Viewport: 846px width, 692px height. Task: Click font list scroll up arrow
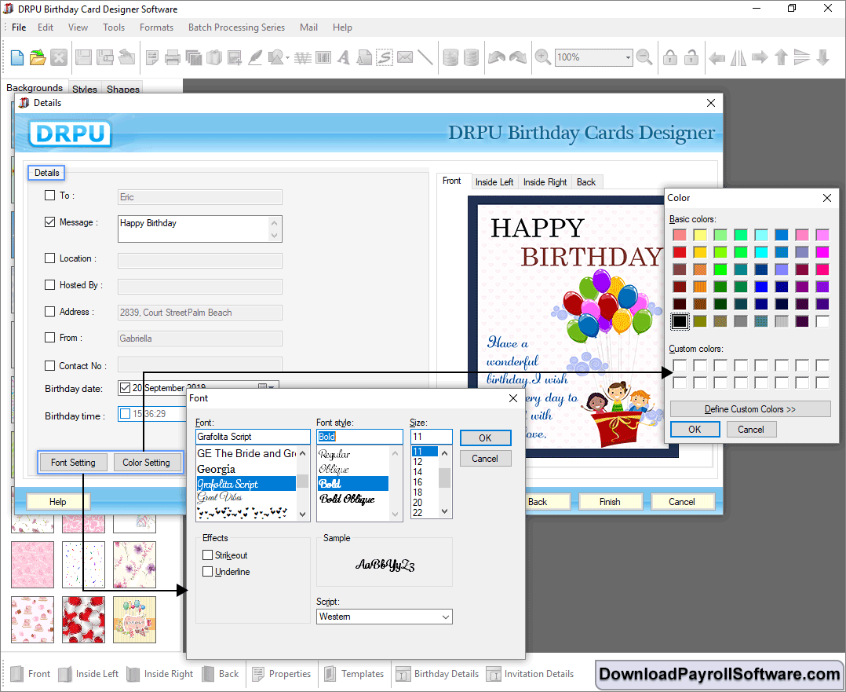(303, 453)
